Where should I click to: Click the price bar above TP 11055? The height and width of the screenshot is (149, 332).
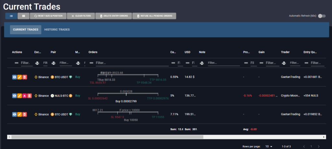[128, 112]
